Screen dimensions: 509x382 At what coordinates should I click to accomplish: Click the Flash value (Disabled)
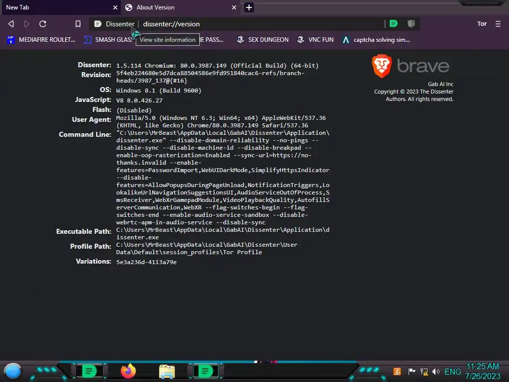coord(134,110)
